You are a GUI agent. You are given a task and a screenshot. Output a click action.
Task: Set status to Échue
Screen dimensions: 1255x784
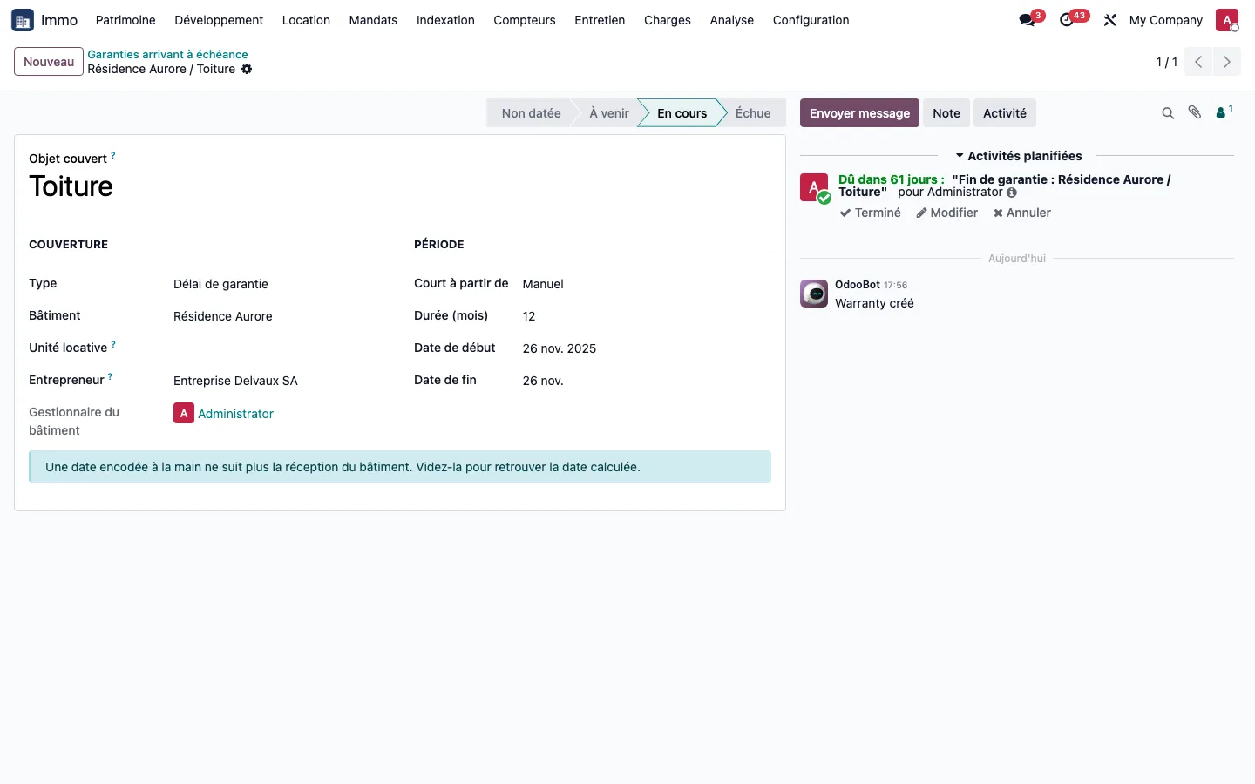tap(753, 113)
